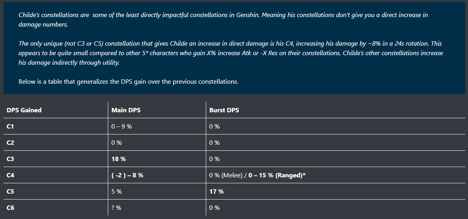Click the C6 row label

point(11,207)
